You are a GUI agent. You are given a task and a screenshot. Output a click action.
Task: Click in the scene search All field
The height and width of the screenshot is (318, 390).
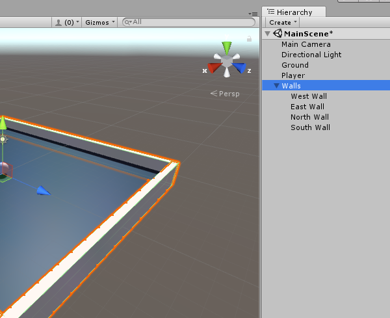pyautogui.click(x=188, y=22)
